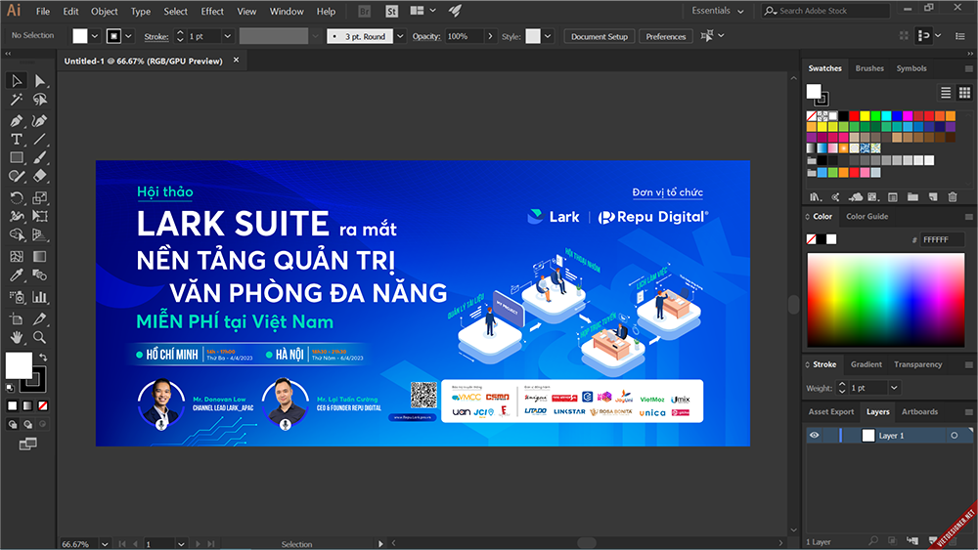Click the Preferences button

point(665,36)
